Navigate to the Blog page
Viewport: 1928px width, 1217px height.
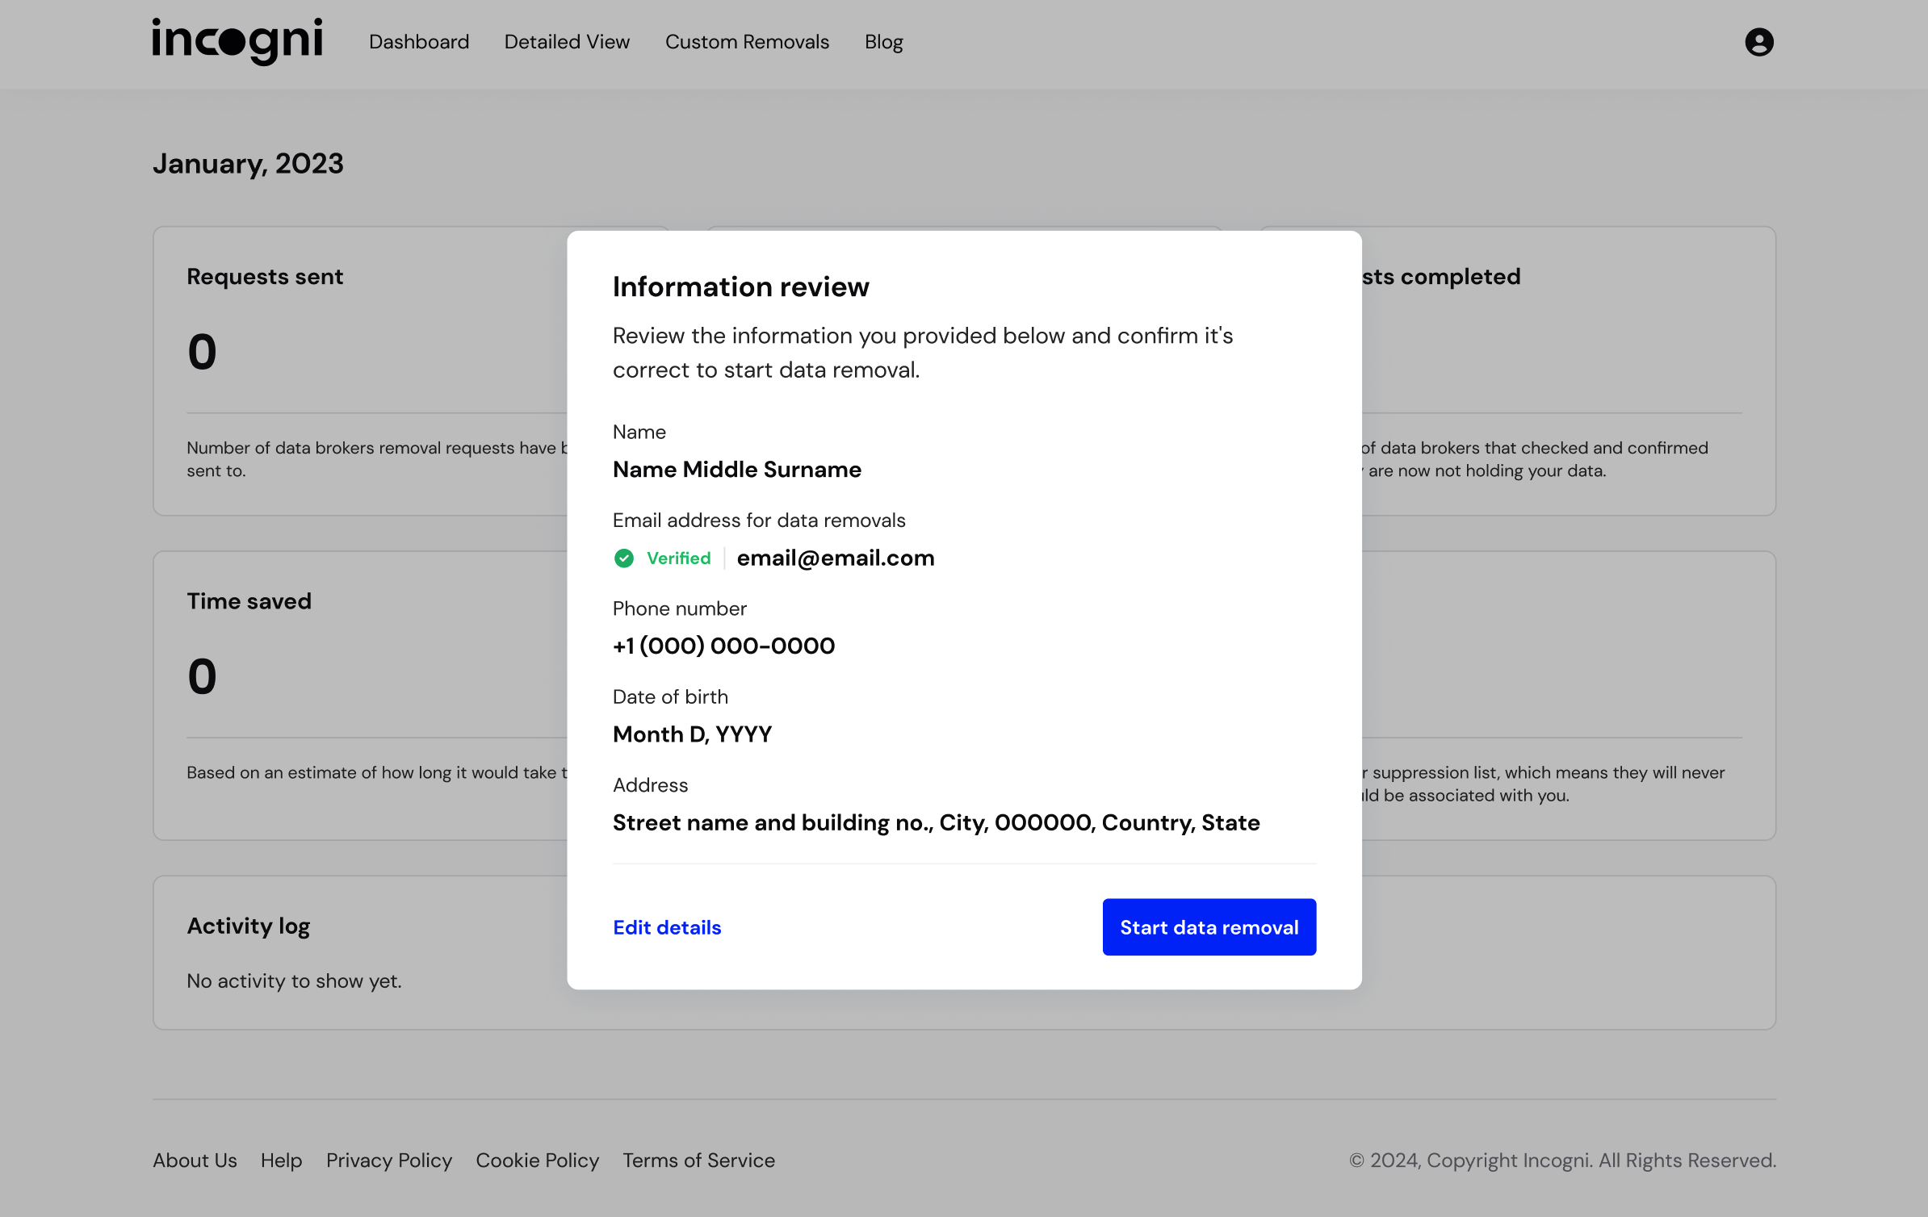[x=882, y=42]
